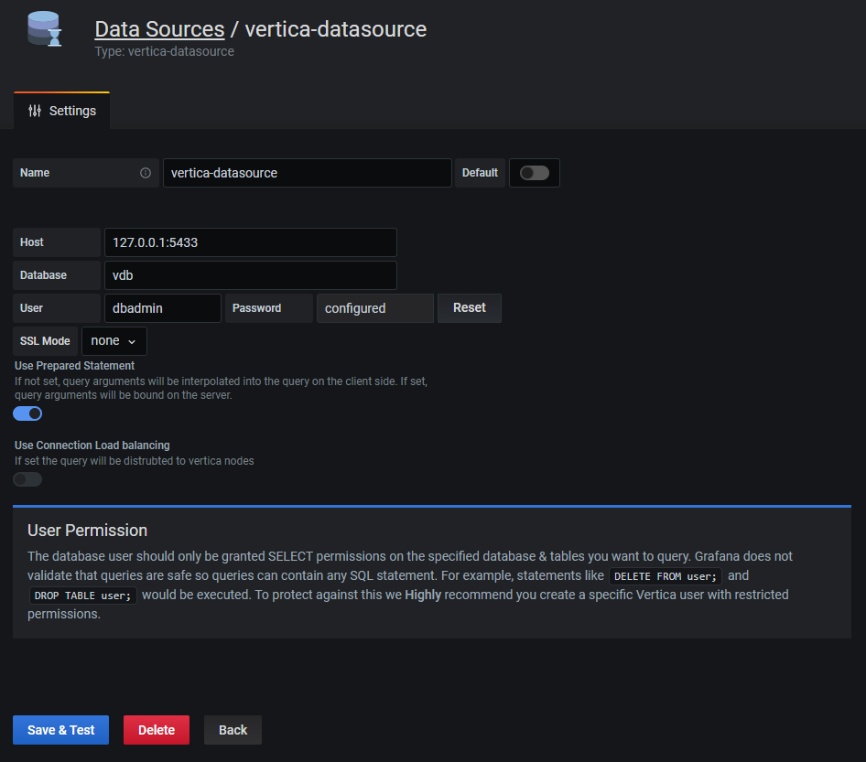This screenshot has height=762, width=866.
Task: Click the Host field 127.0.0.1:5433
Action: 251,242
